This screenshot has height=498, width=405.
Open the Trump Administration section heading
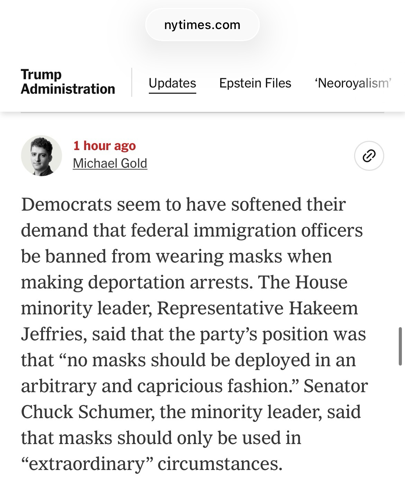pos(68,82)
